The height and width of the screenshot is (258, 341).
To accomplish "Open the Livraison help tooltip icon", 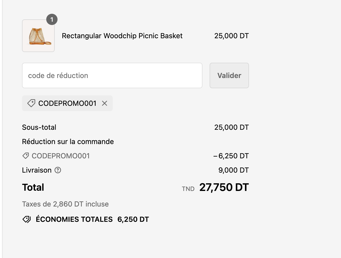I will pos(58,170).
